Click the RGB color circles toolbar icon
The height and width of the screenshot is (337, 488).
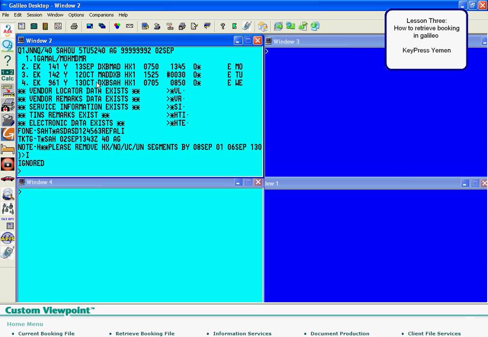(x=117, y=26)
